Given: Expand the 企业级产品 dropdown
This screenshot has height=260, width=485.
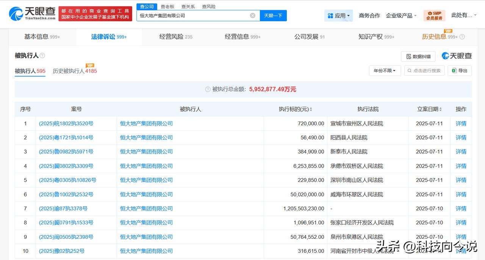Looking at the screenshot, I should [x=401, y=16].
